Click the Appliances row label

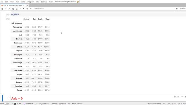17,31
